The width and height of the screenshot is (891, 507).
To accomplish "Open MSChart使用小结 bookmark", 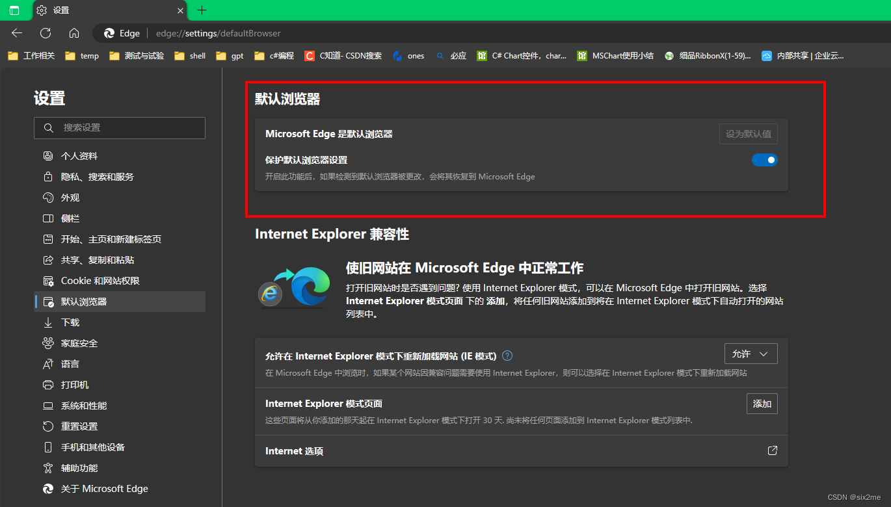I will pyautogui.click(x=615, y=56).
